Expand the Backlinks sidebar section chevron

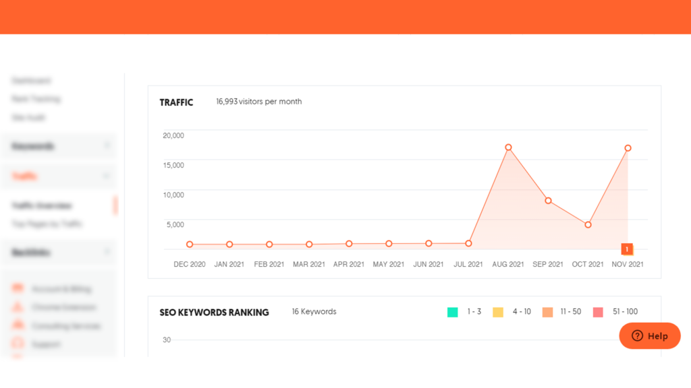(x=107, y=252)
